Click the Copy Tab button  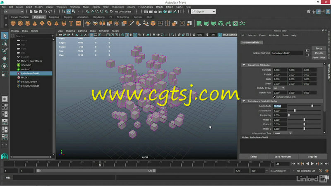313,157
